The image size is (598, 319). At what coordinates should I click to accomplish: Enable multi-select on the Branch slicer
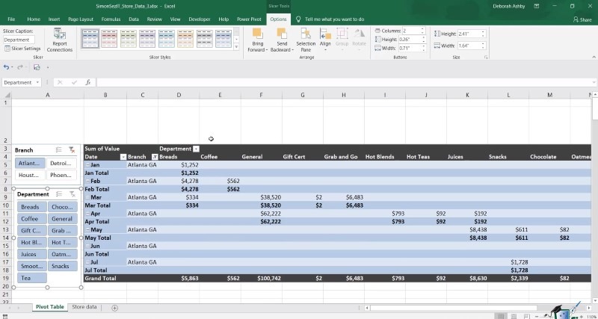[x=59, y=150]
